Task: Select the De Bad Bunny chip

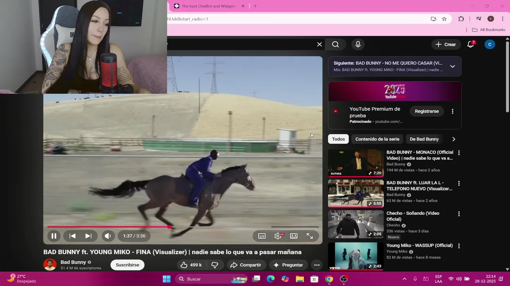Action: click(424, 139)
